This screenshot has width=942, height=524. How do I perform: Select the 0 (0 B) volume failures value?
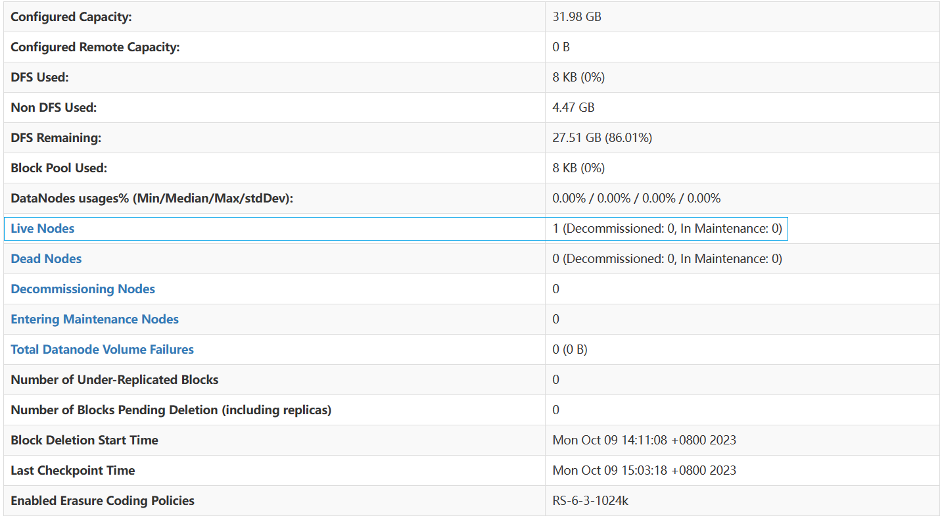pyautogui.click(x=570, y=350)
